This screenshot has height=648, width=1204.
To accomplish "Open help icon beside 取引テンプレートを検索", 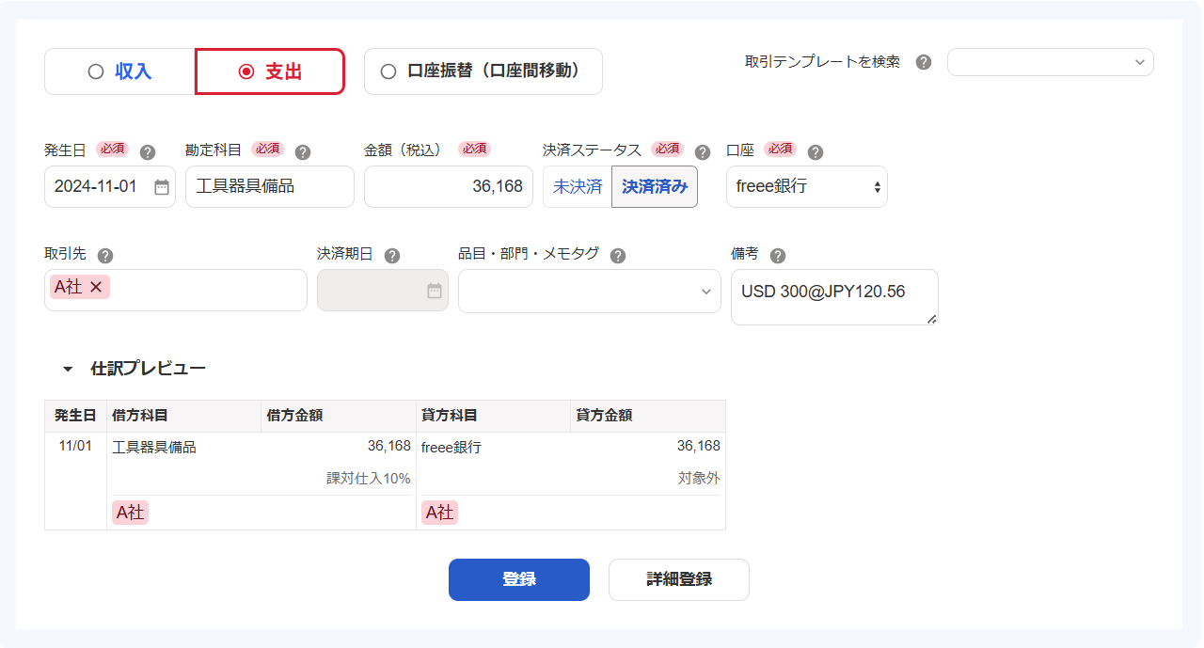I will pos(924,62).
